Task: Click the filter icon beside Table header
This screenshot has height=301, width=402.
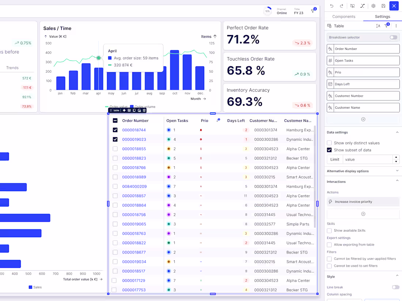Action: coord(387,26)
